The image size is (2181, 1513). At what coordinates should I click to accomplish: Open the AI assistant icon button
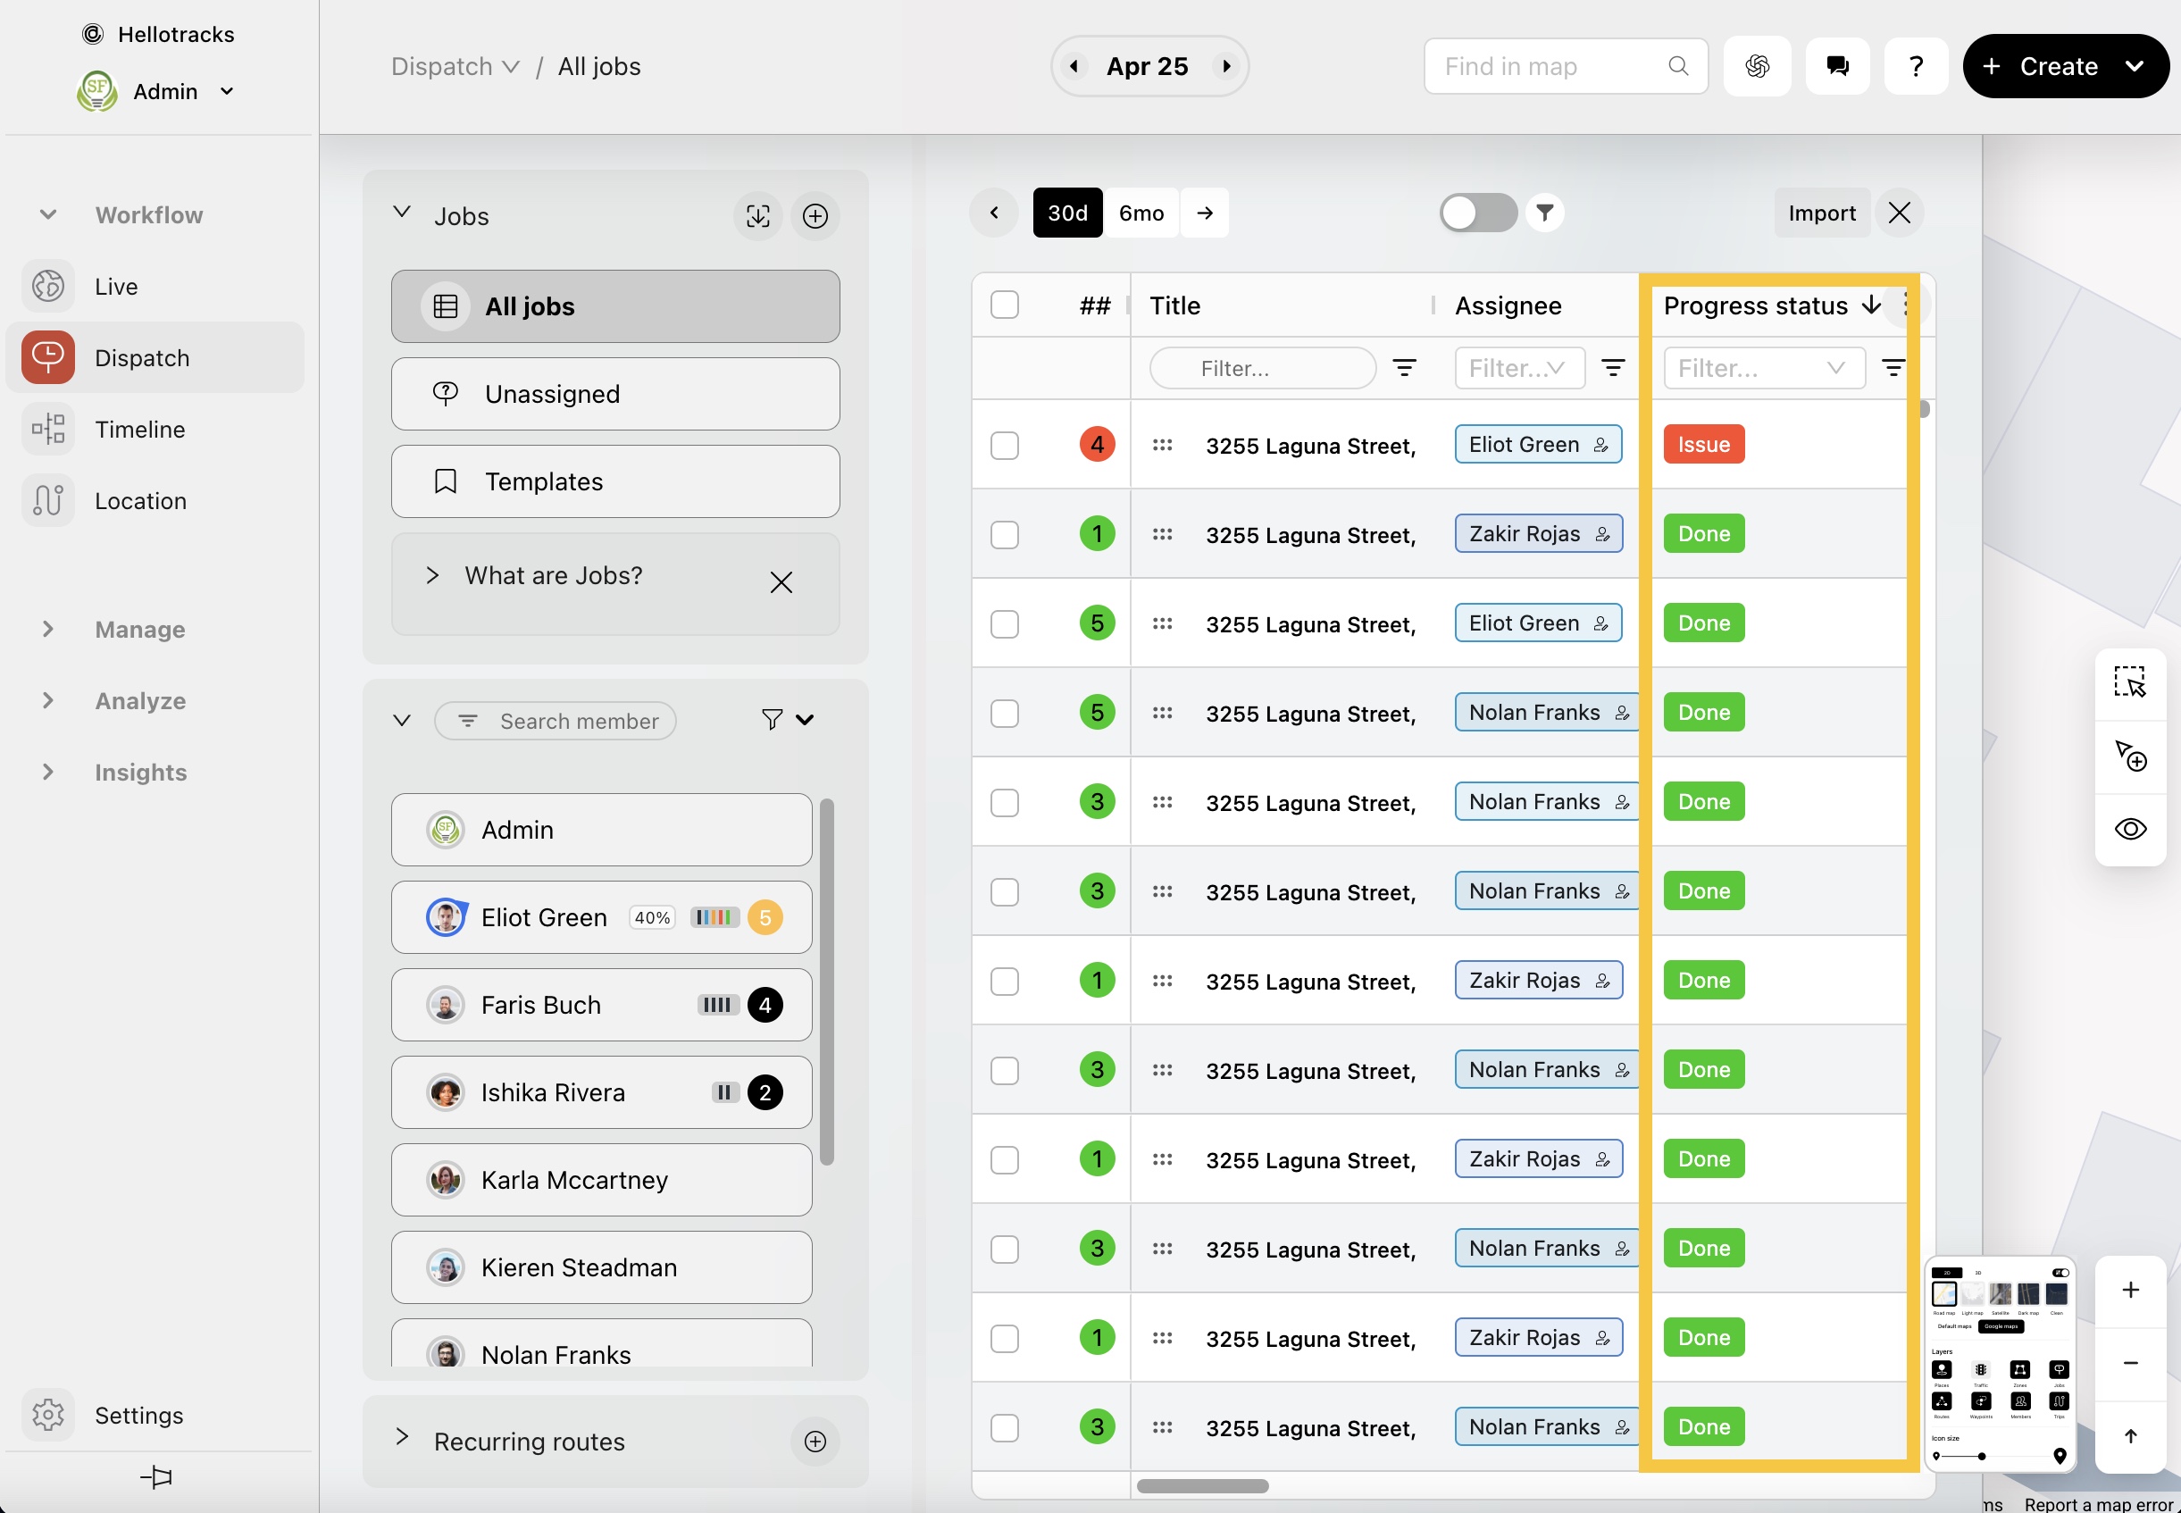(x=1757, y=66)
